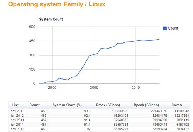The height and width of the screenshot is (132, 193).
Task: Click cores value 14109948
Action: [182, 111]
